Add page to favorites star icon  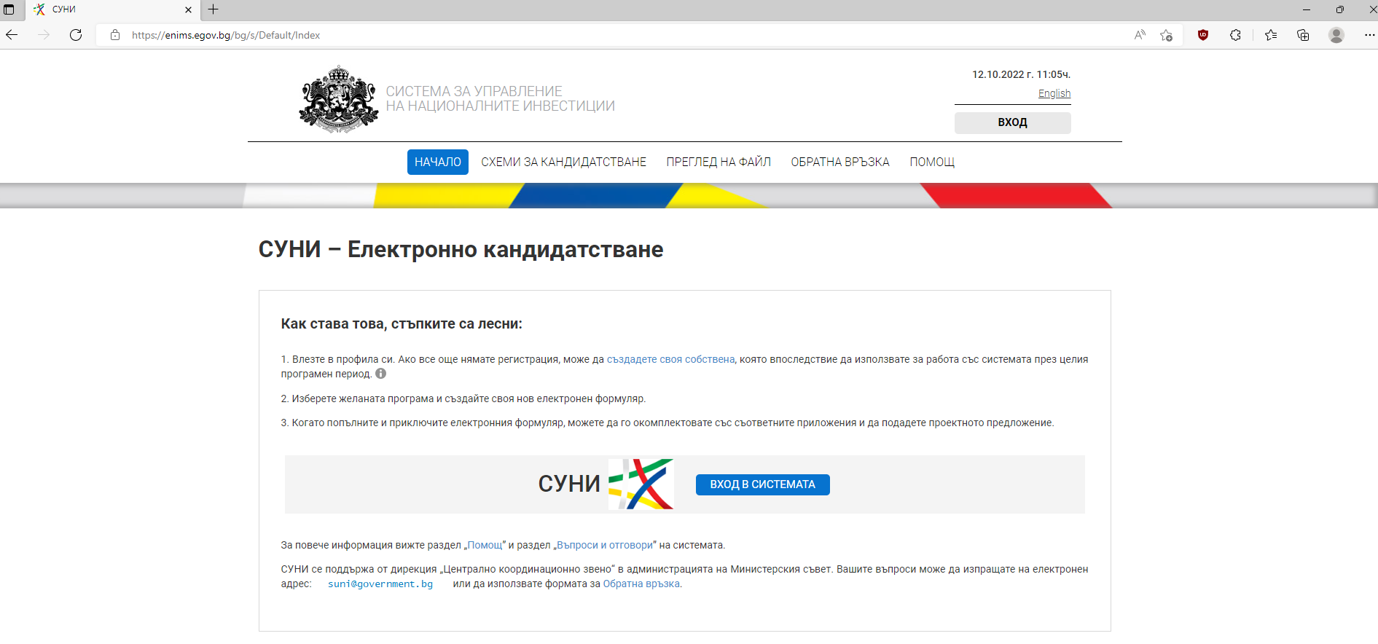(1167, 35)
